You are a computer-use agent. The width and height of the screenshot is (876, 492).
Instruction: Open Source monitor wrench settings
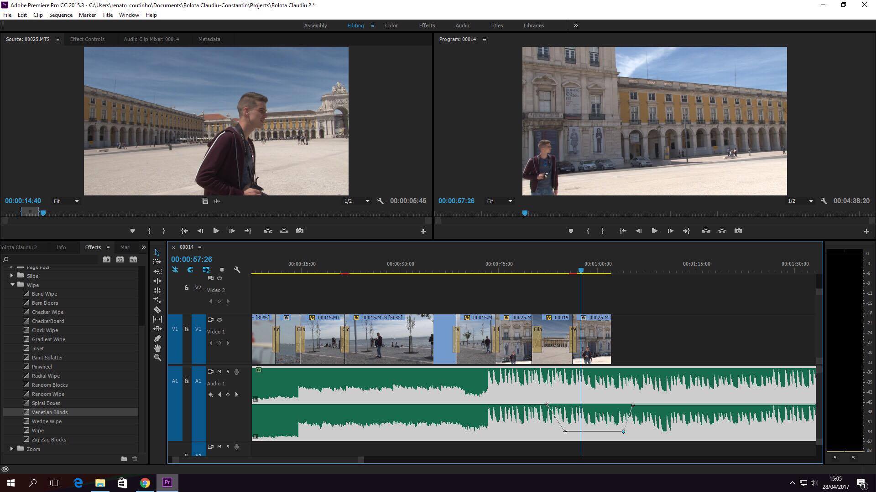[380, 201]
